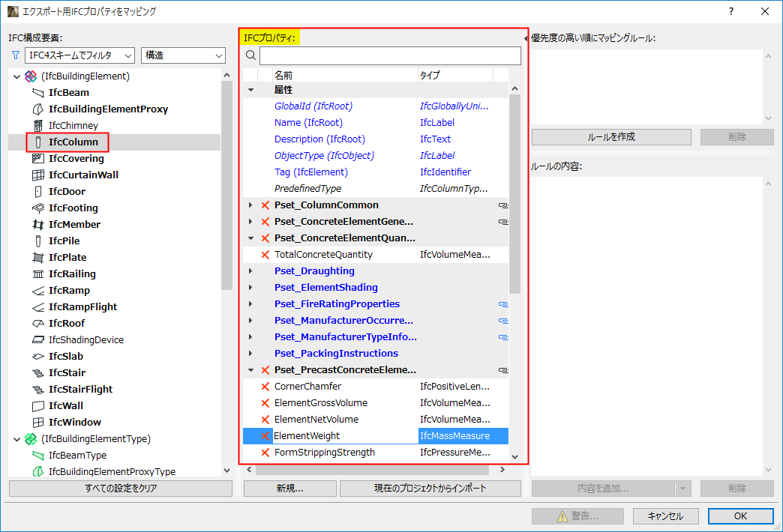This screenshot has height=532, width=783.
Task: Click the search magnifier icon
Action: pyautogui.click(x=250, y=55)
